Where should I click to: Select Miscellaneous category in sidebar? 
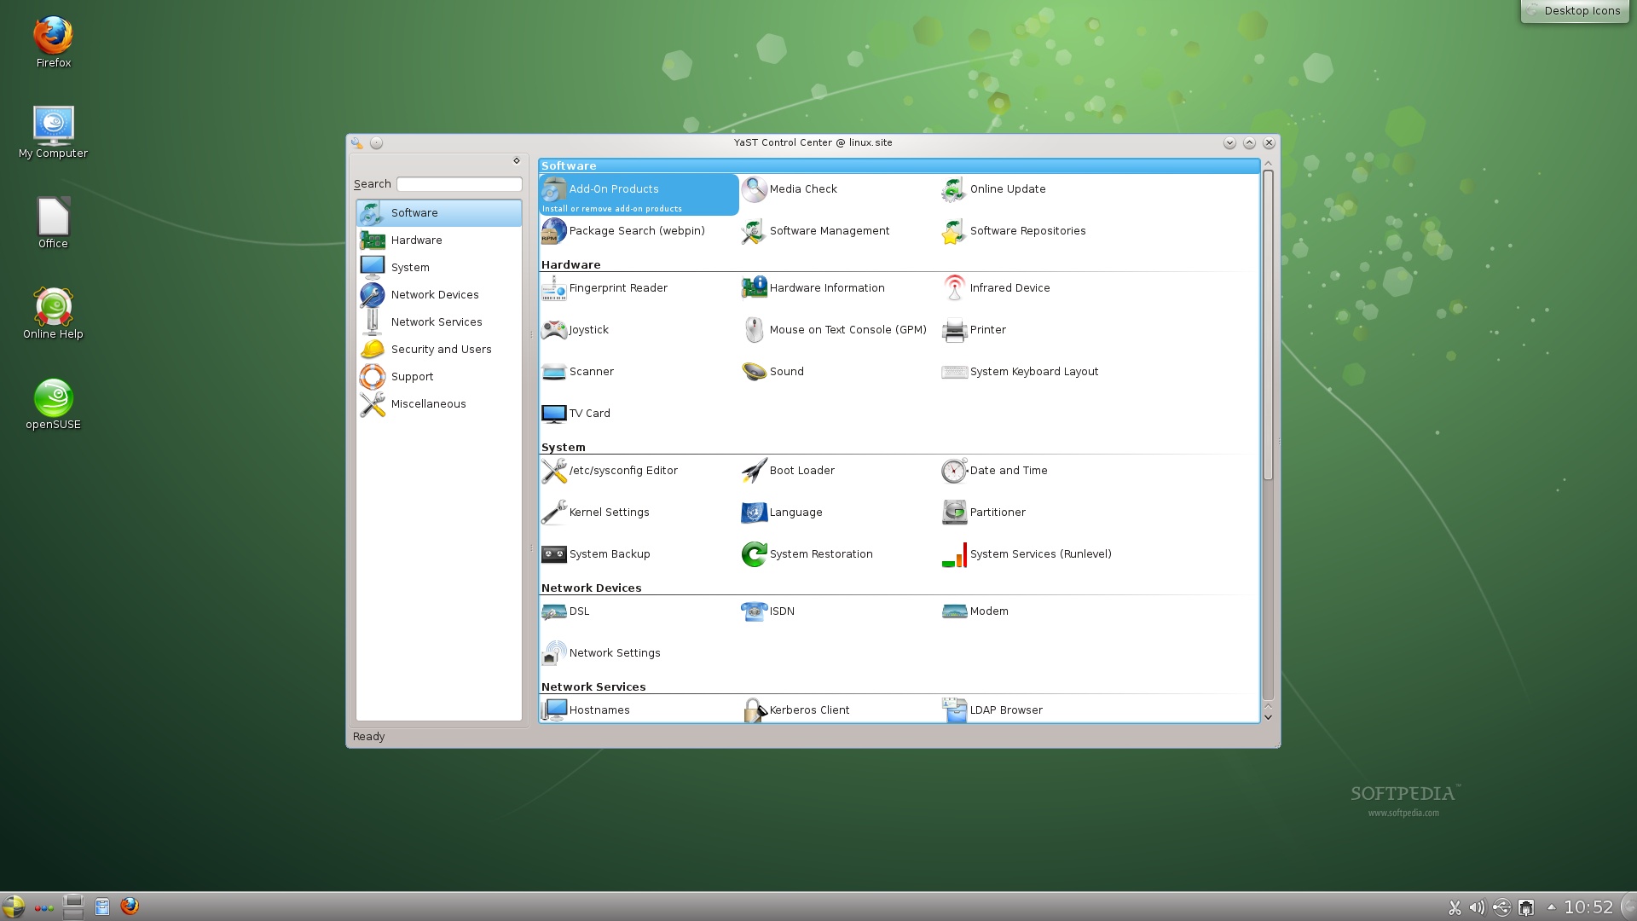pos(439,404)
